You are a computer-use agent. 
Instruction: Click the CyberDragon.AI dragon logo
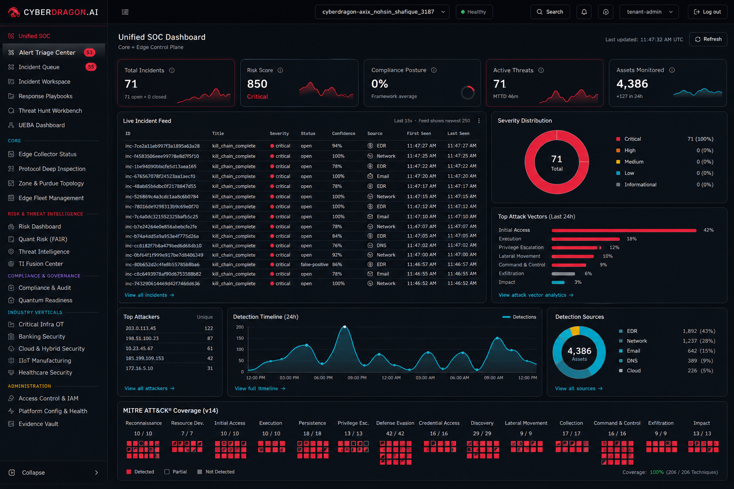[14, 12]
